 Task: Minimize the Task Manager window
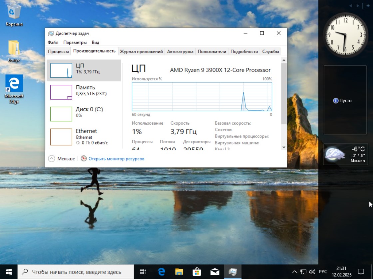245,33
